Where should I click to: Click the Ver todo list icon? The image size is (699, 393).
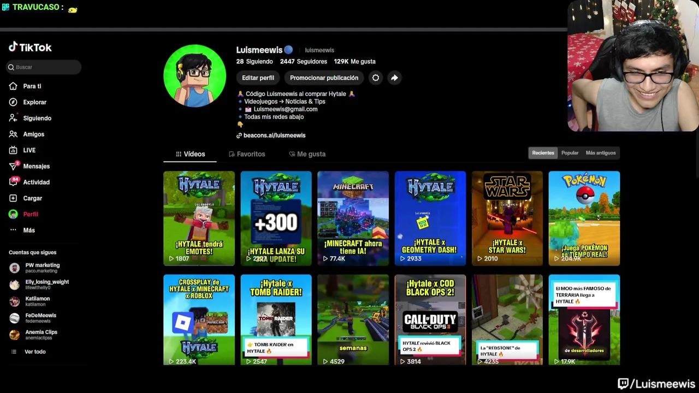[14, 352]
